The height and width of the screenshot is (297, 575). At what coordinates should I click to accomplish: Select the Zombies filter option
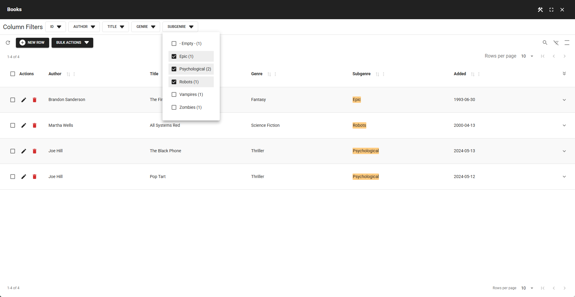pyautogui.click(x=174, y=107)
